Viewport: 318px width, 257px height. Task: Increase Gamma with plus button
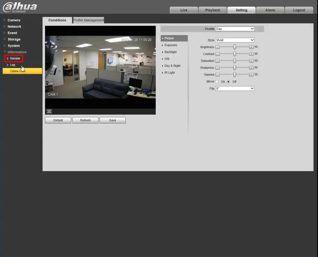251,75
